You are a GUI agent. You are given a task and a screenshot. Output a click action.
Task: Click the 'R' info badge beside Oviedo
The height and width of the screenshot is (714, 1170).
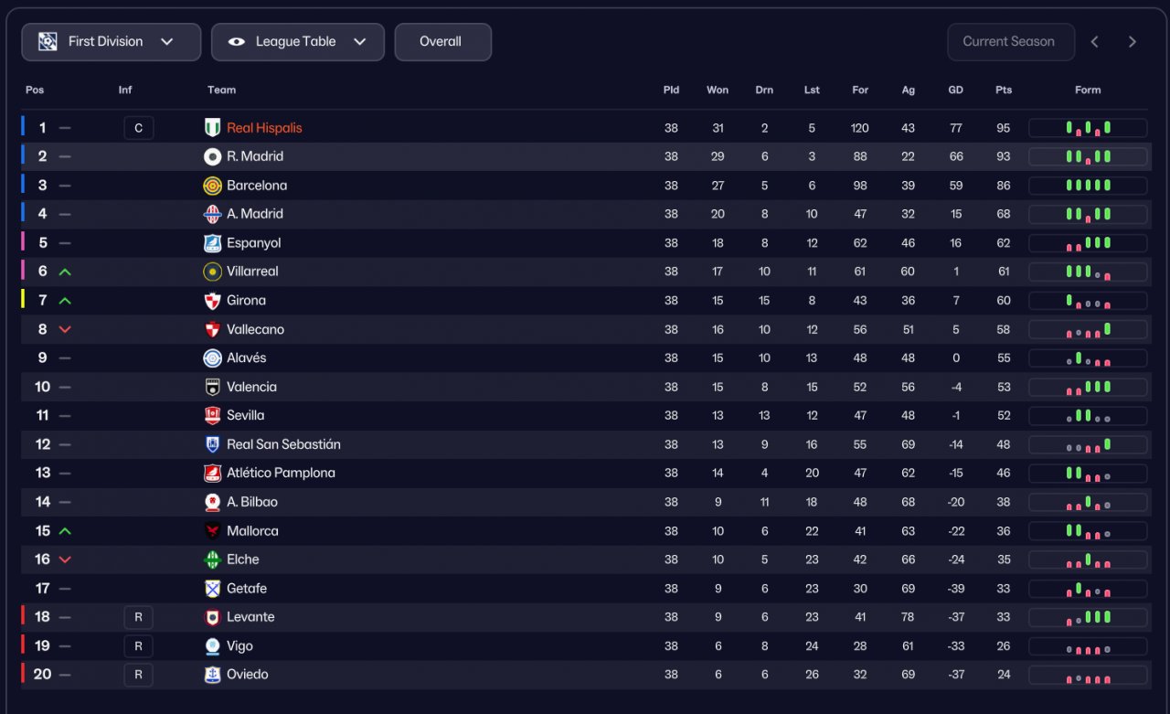(x=138, y=675)
